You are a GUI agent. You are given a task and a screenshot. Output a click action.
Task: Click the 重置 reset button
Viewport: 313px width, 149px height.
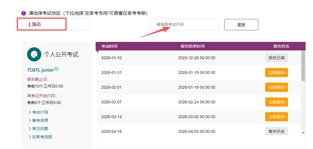[241, 25]
